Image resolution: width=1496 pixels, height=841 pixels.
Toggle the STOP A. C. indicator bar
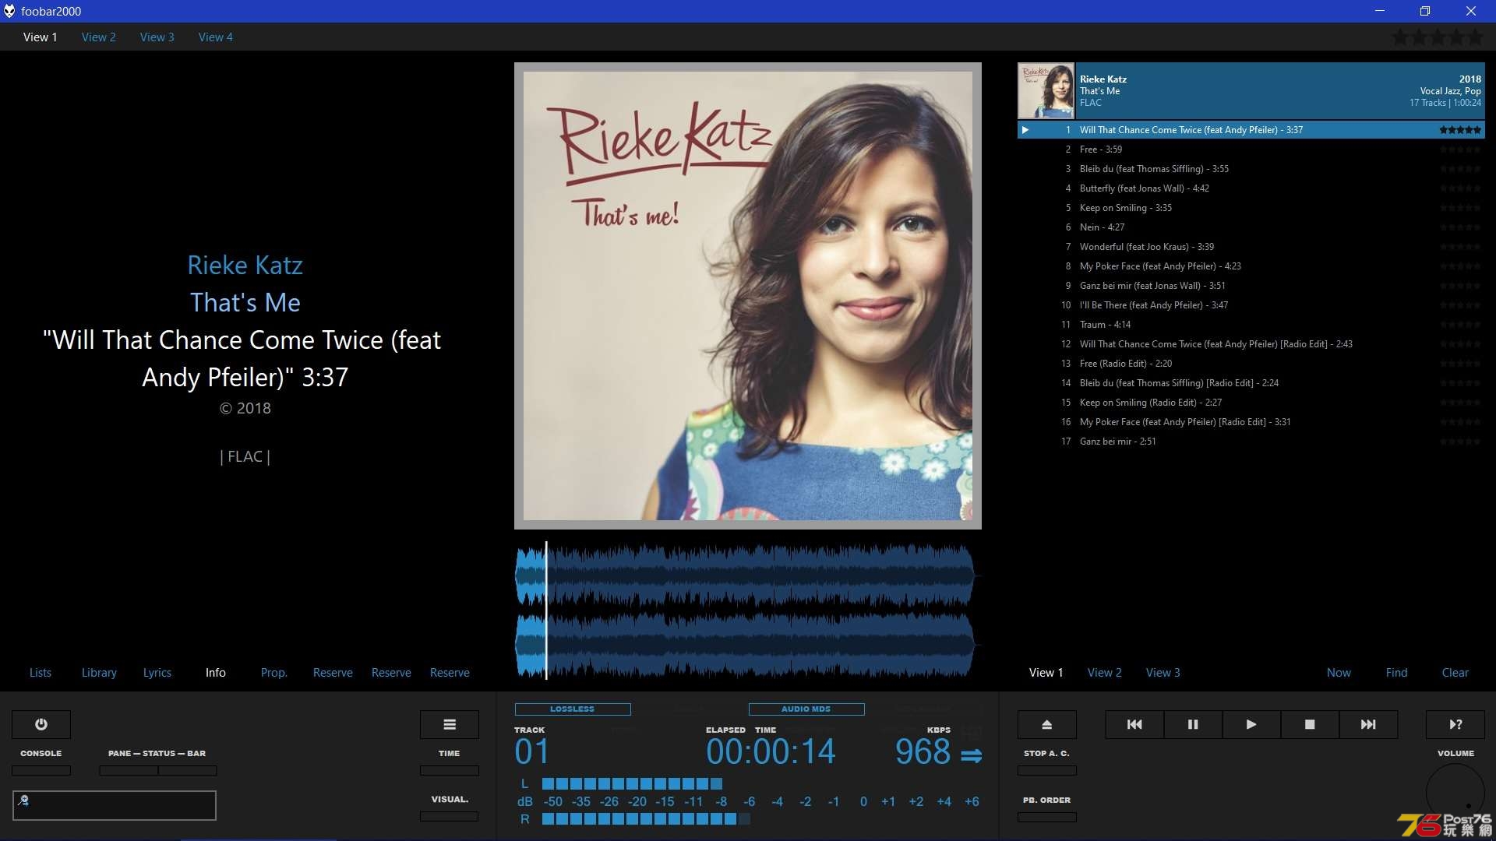(x=1047, y=770)
